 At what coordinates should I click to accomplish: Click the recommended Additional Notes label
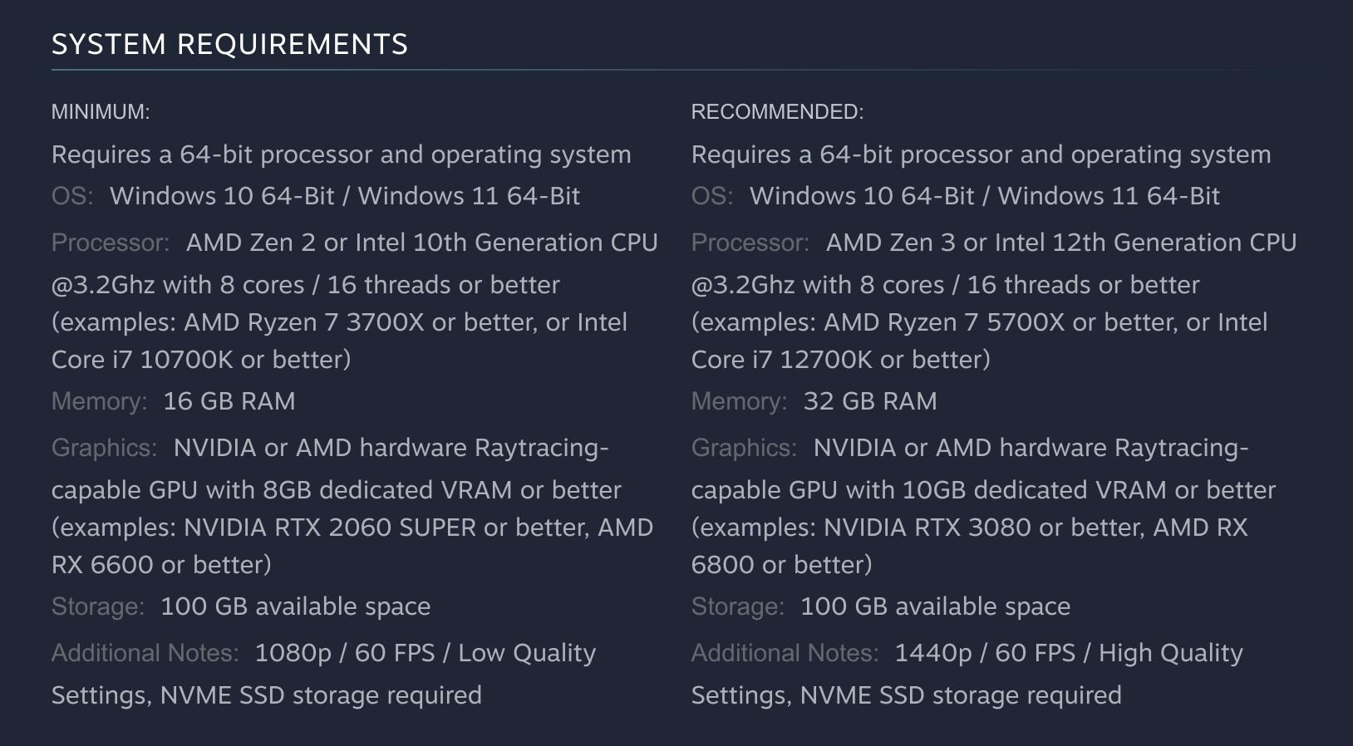click(x=785, y=653)
